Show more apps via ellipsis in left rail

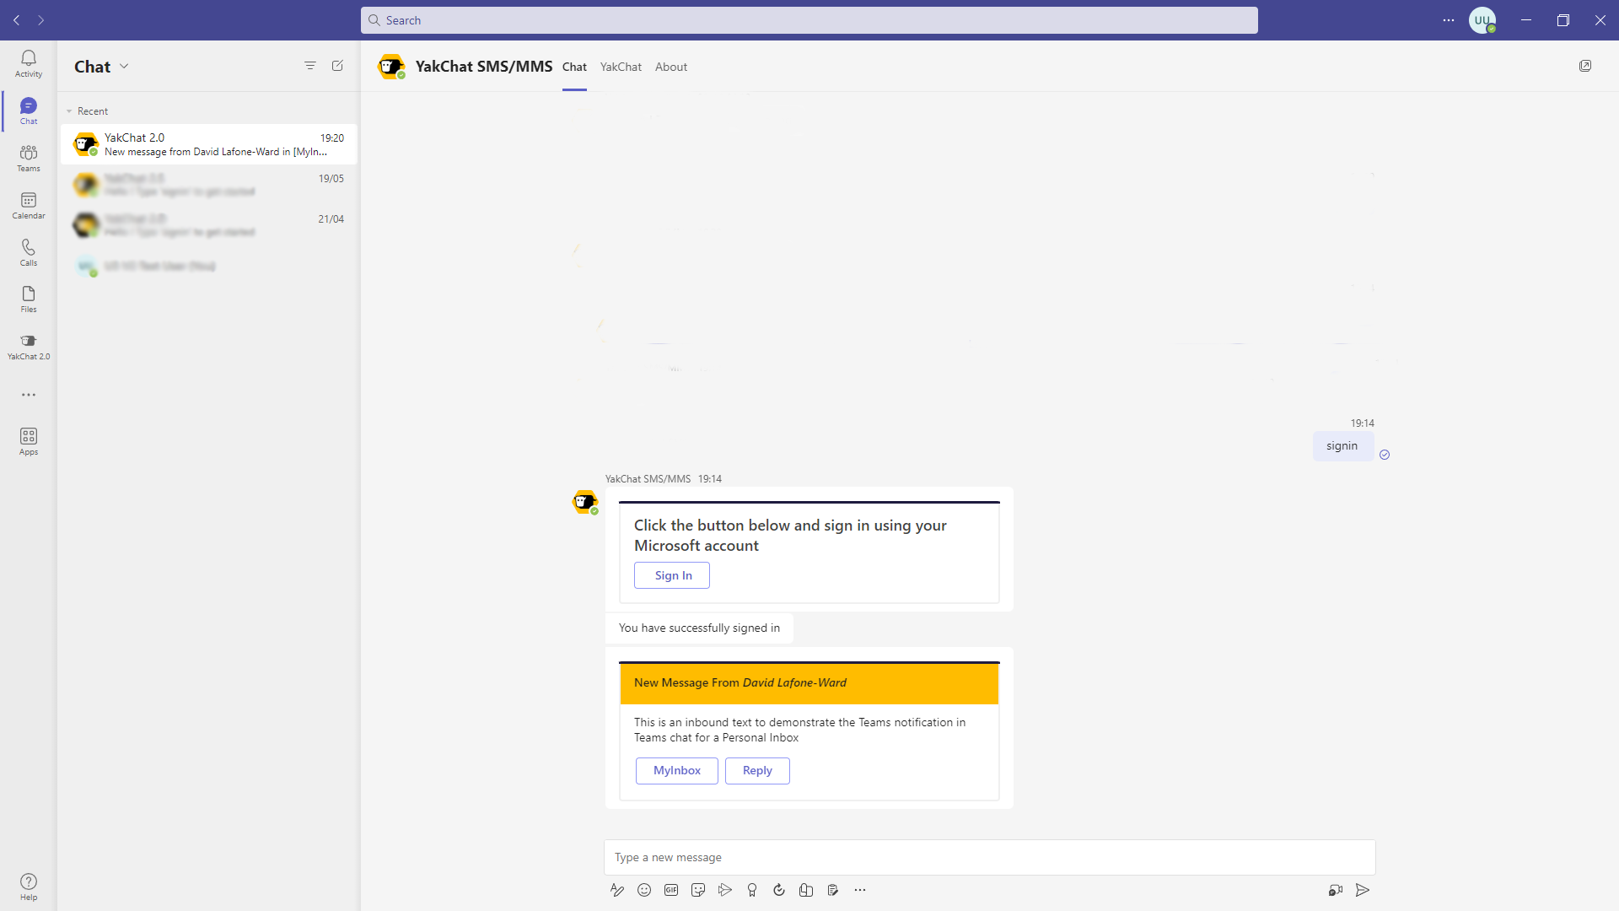tap(29, 395)
